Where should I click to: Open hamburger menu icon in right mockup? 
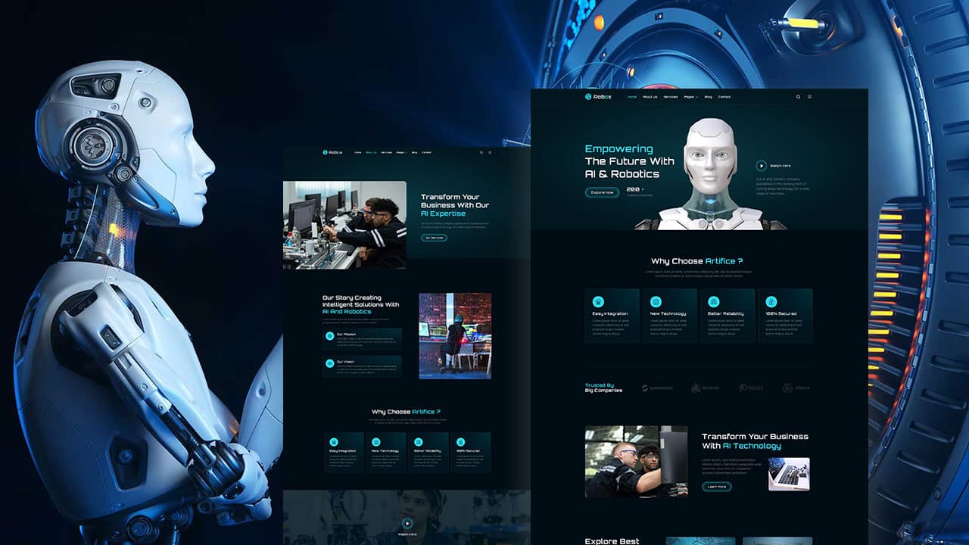pos(809,97)
